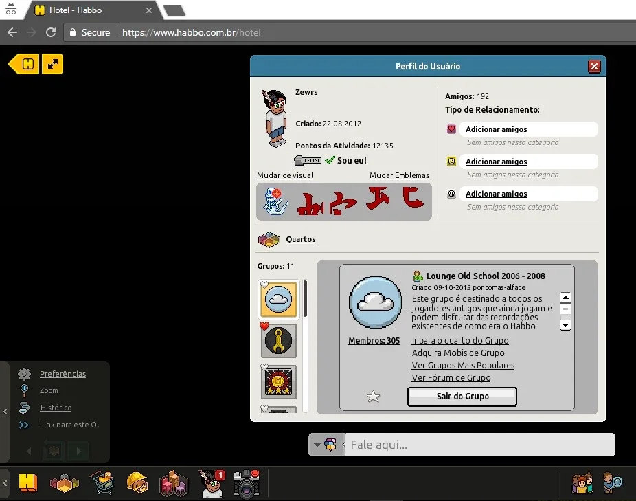
Task: Select the red star medal group badge
Action: pyautogui.click(x=278, y=381)
